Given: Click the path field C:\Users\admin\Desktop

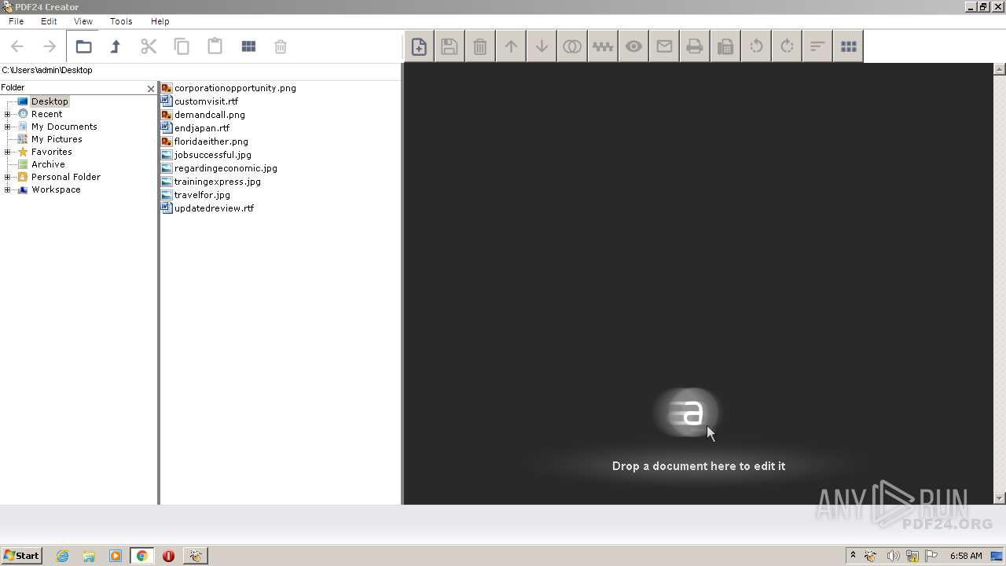Looking at the screenshot, I should point(200,70).
